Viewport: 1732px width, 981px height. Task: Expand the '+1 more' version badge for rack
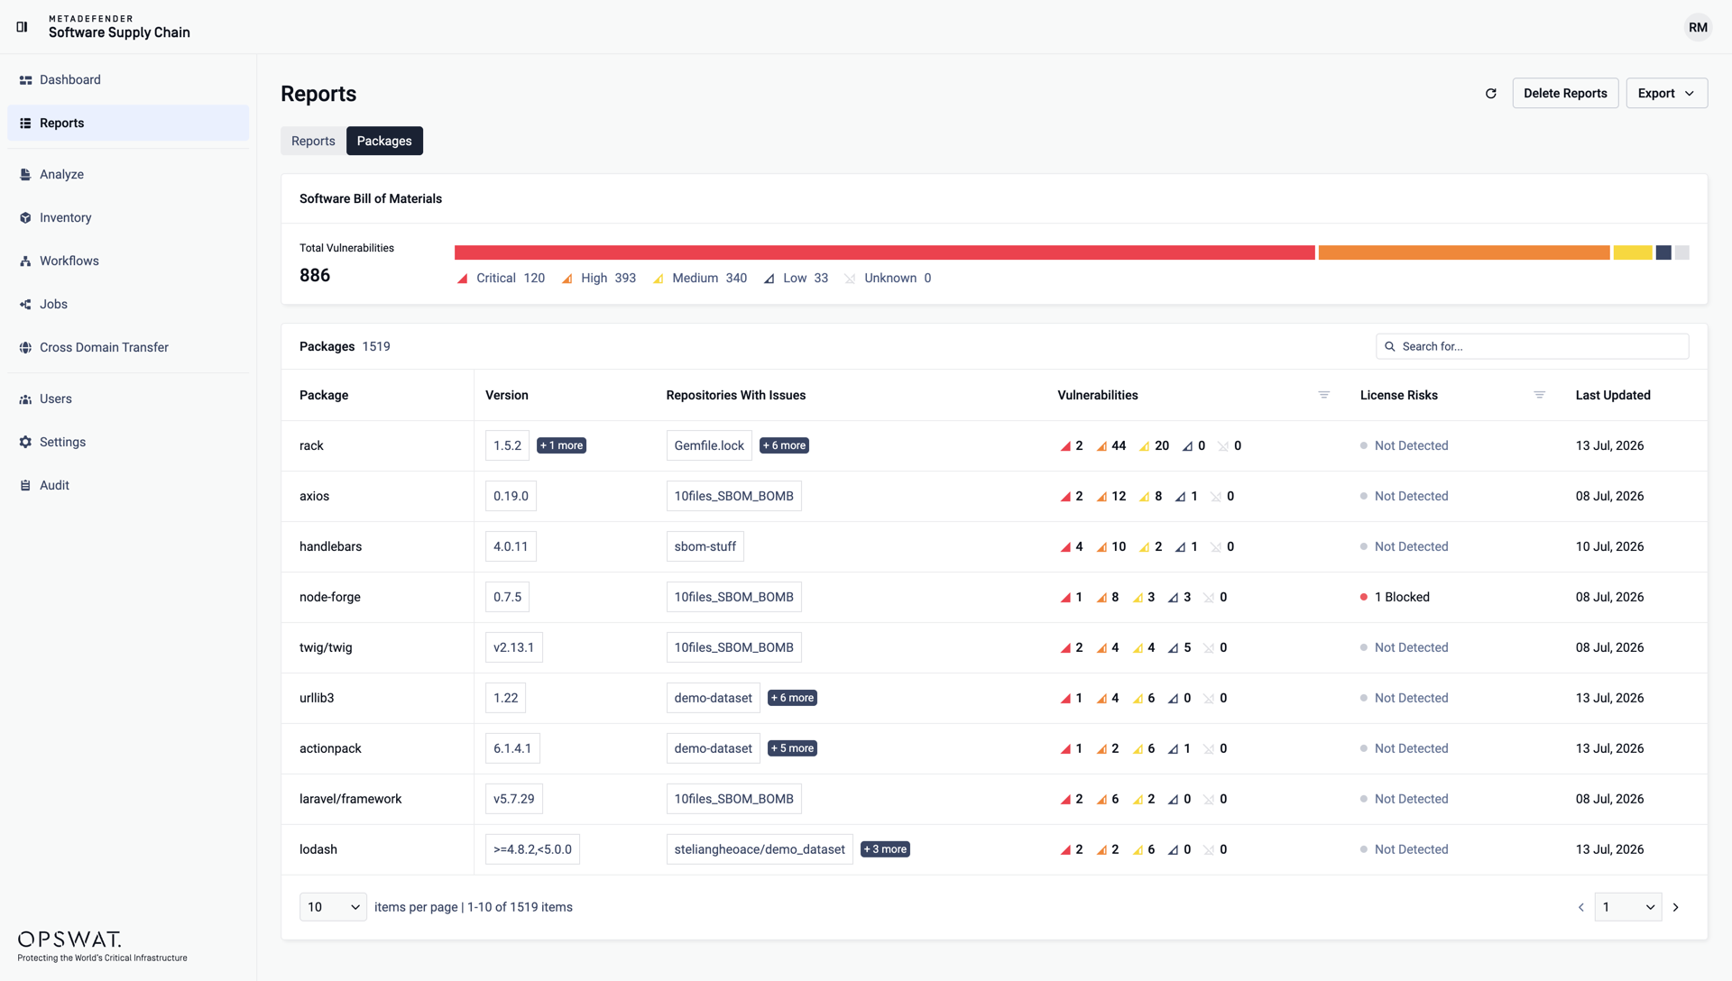coord(561,445)
